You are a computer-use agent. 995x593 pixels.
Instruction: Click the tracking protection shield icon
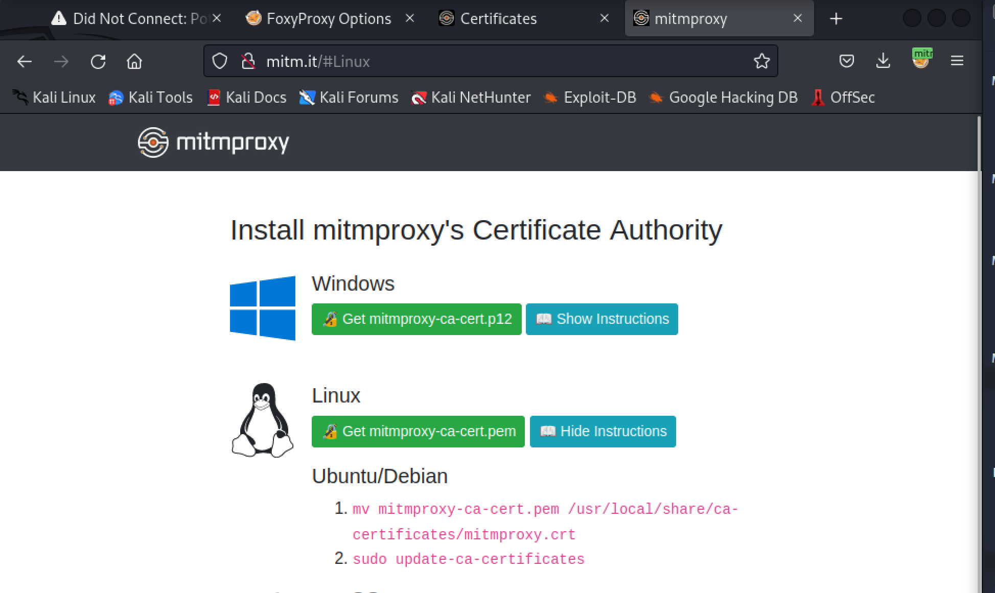coord(220,61)
